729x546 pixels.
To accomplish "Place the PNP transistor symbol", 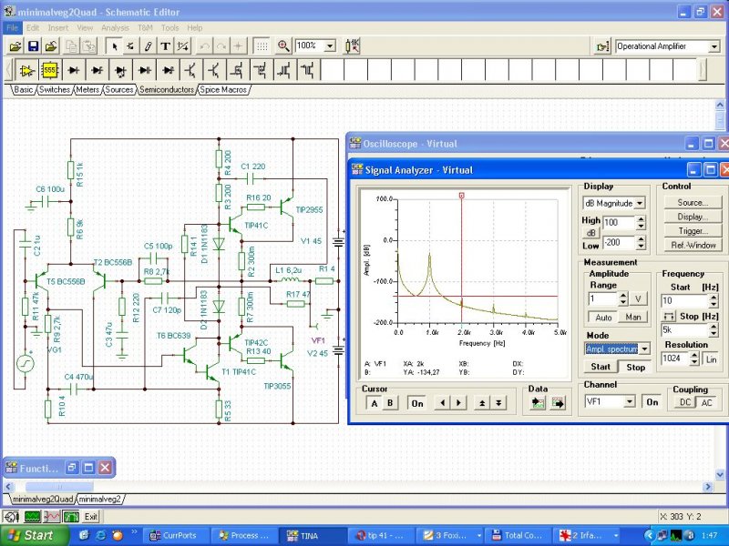I will tap(214, 71).
